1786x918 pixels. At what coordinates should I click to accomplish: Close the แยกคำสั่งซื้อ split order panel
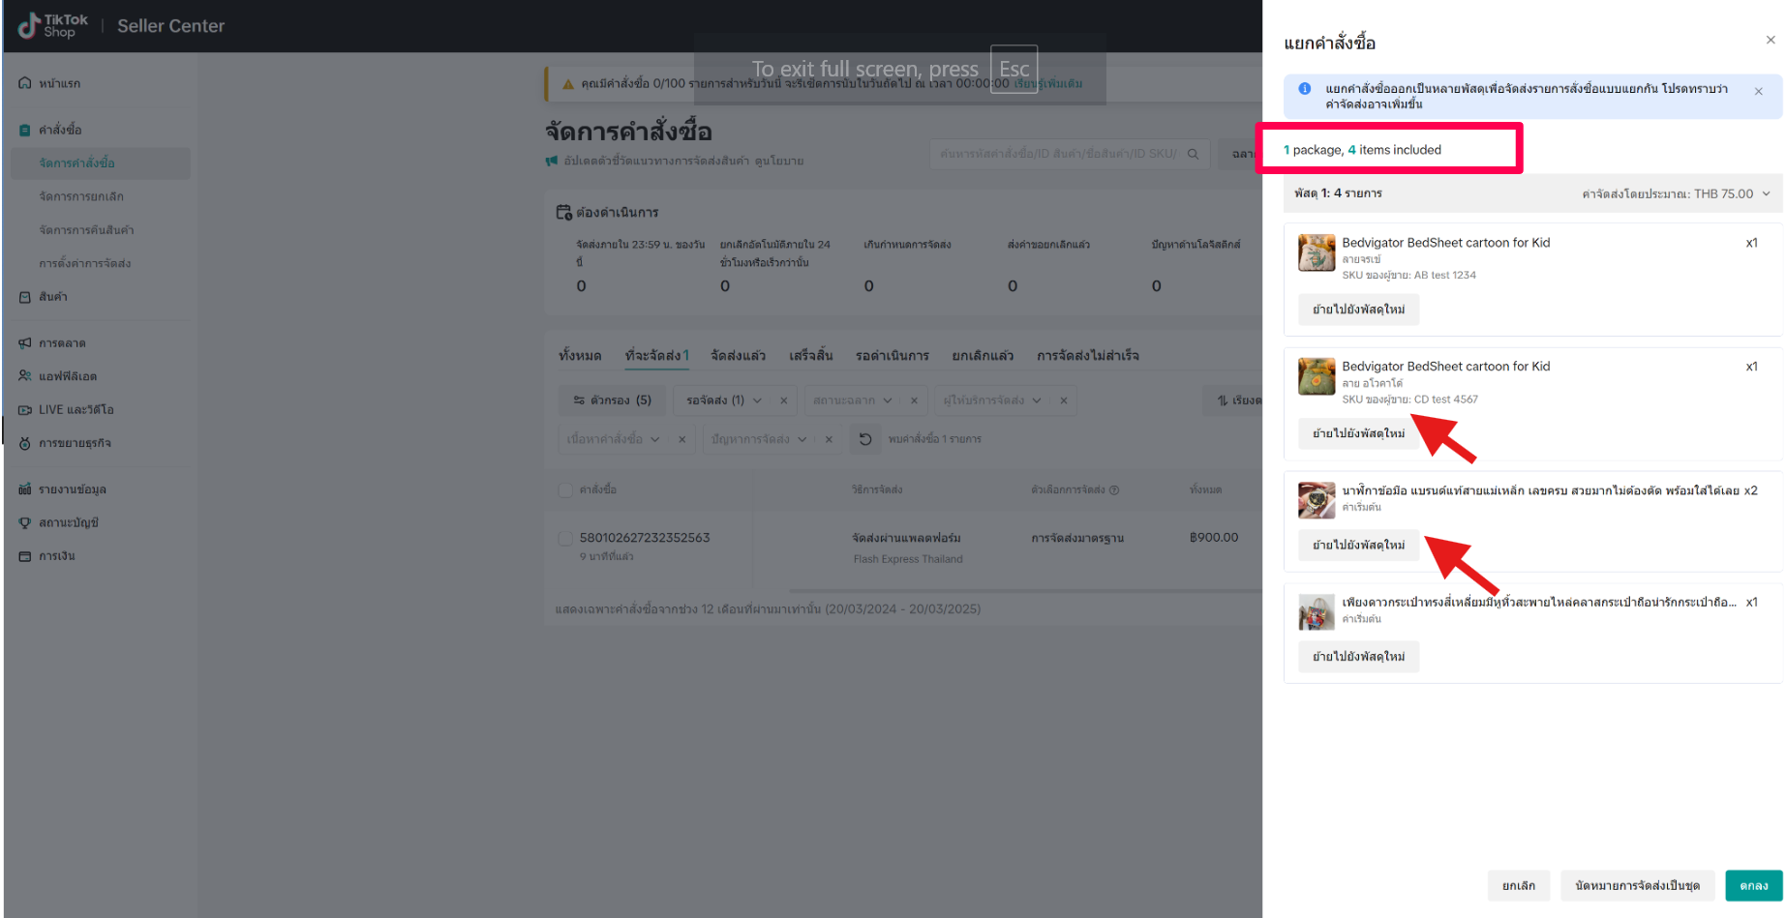pyautogui.click(x=1771, y=41)
